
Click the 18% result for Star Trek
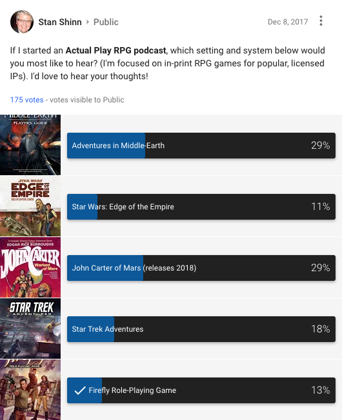click(320, 329)
